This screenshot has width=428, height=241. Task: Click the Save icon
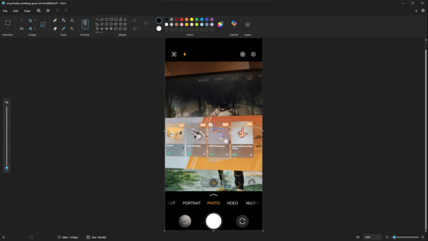tap(39, 11)
